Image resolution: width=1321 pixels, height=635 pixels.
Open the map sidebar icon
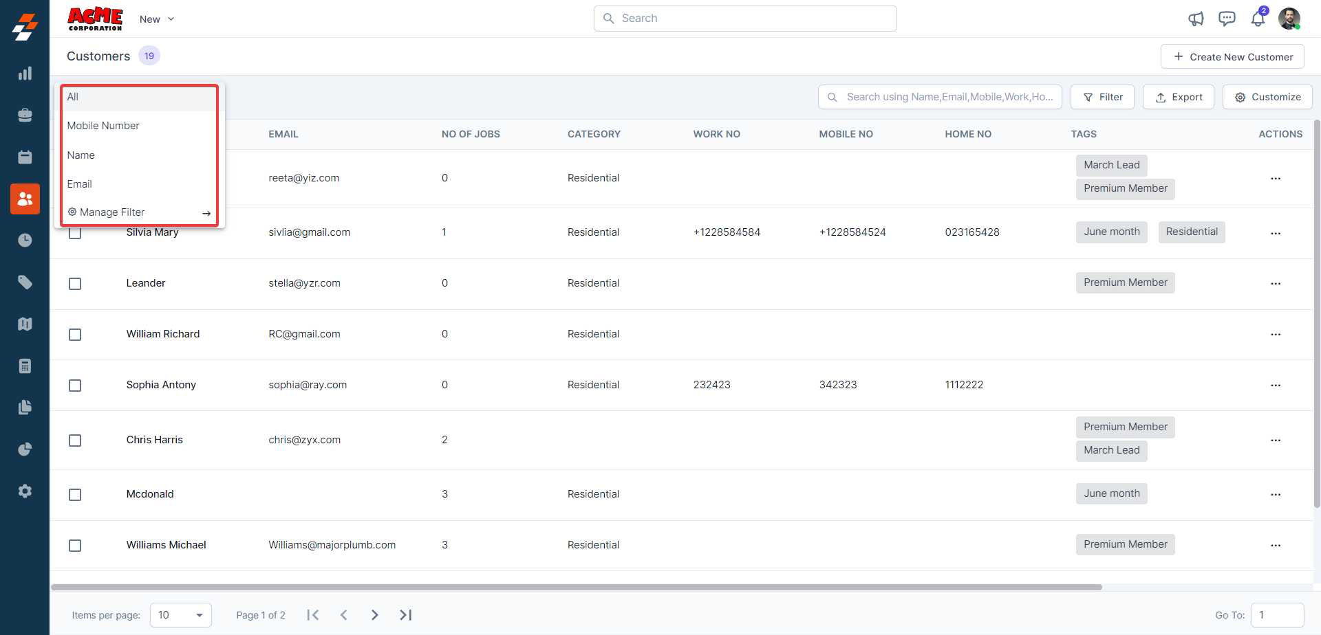tap(25, 324)
